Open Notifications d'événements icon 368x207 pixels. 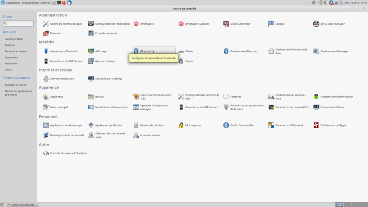(x=91, y=107)
